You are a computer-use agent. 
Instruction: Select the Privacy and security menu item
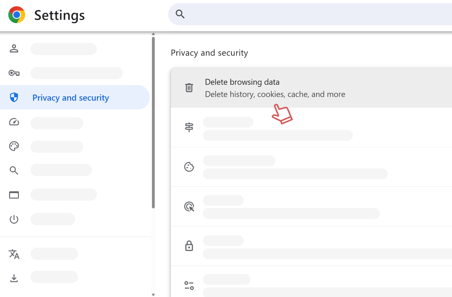coord(71,97)
